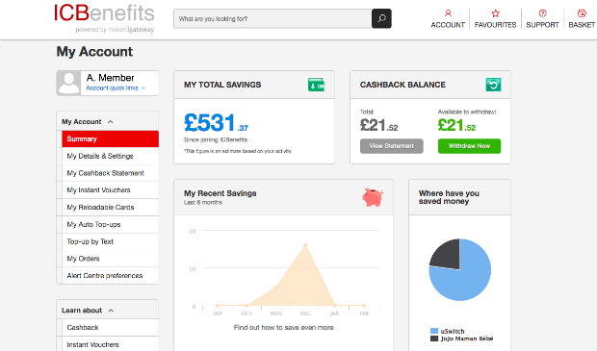Viewport: 597px width, 351px height.
Task: Open My Instant Vouchers
Action: point(110,190)
